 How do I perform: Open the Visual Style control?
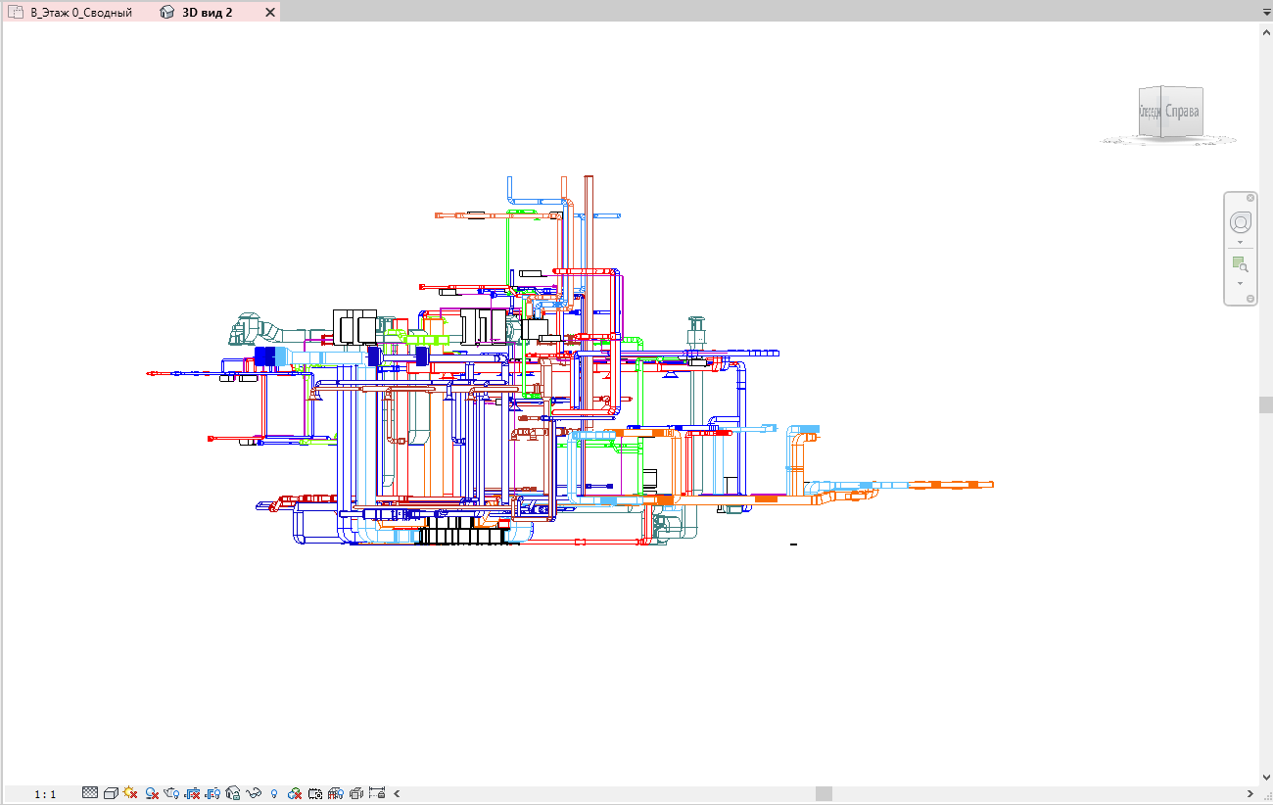tap(110, 793)
